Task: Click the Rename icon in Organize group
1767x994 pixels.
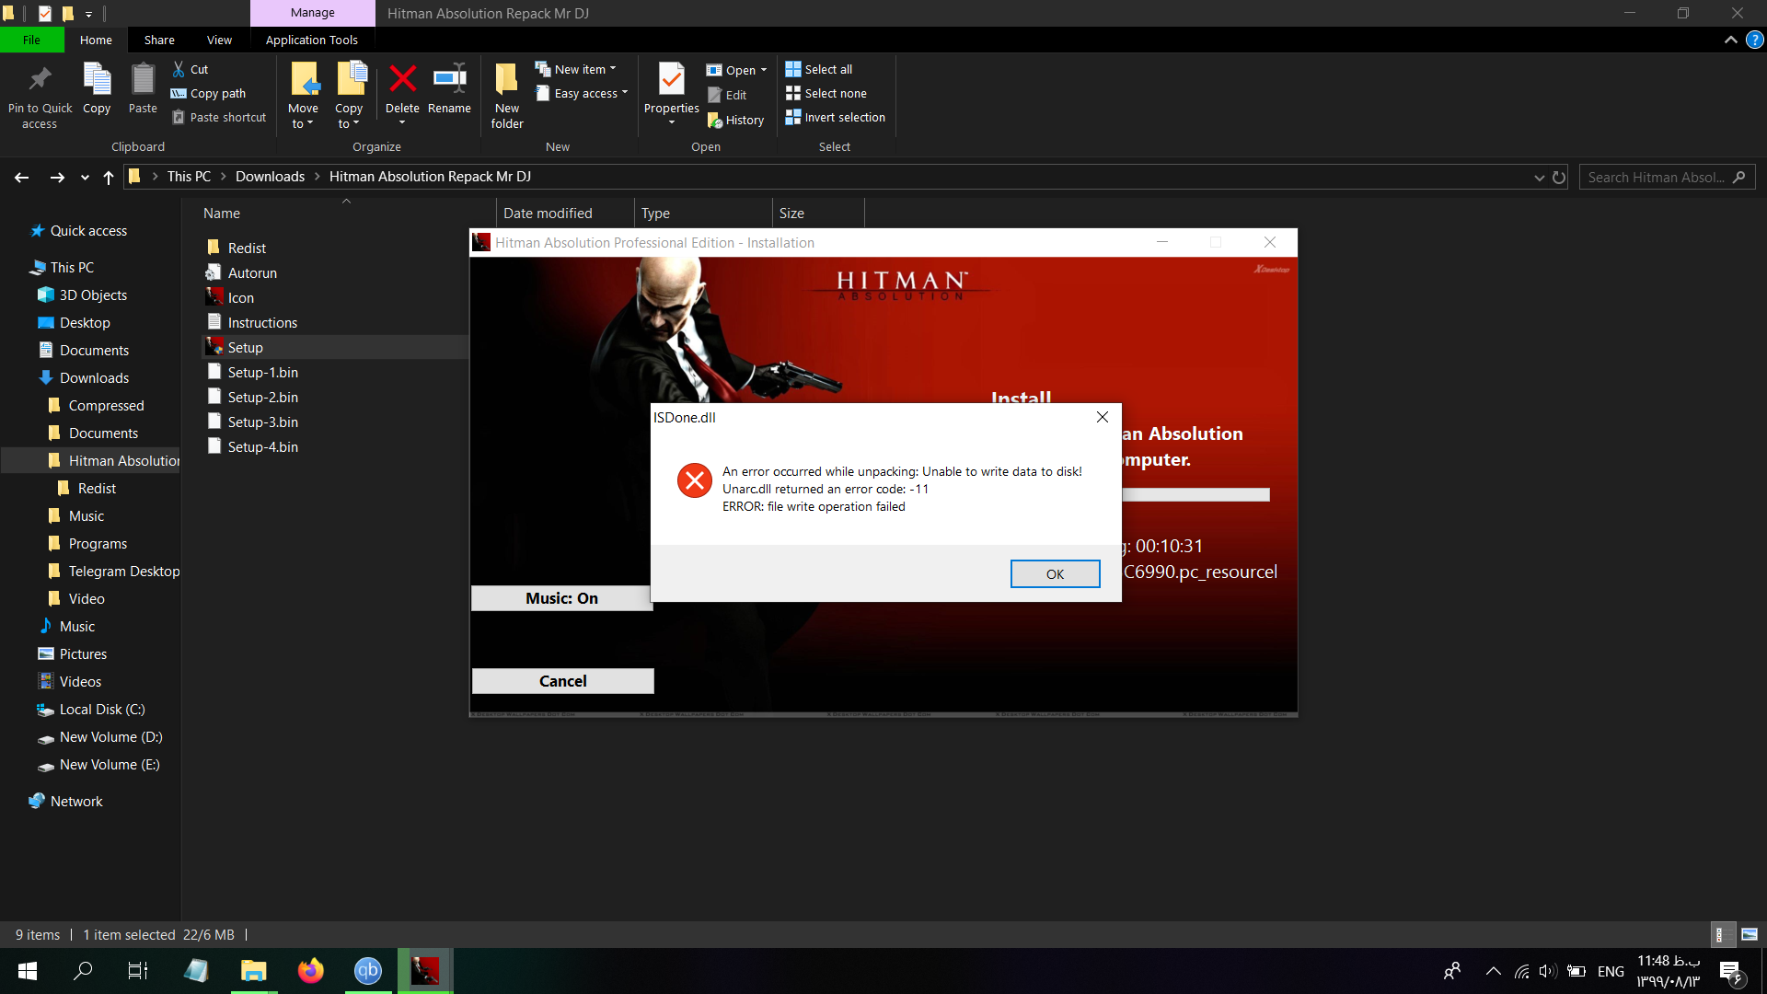Action: [x=449, y=80]
